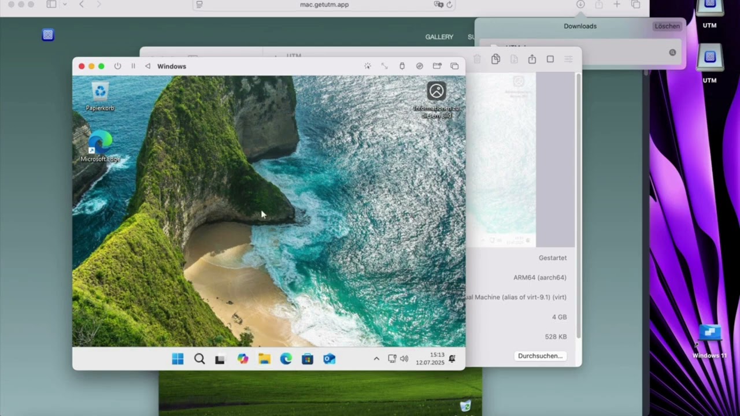This screenshot has height=416, width=740.
Task: Go back in Safari
Action: tap(81, 4)
